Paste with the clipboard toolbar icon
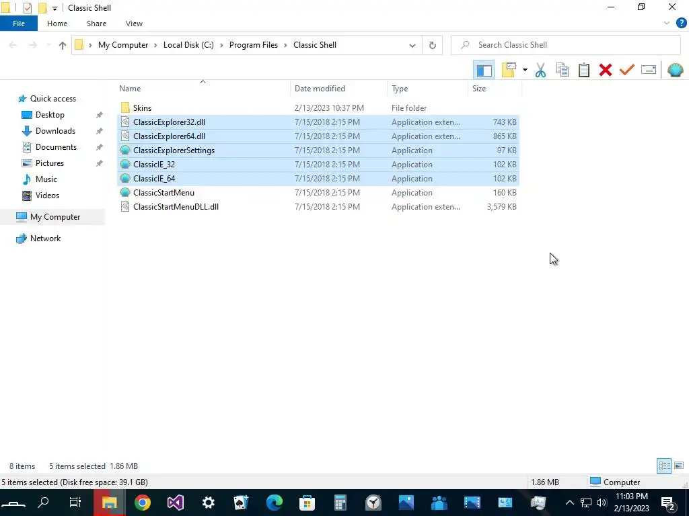689x516 pixels. tap(583, 70)
